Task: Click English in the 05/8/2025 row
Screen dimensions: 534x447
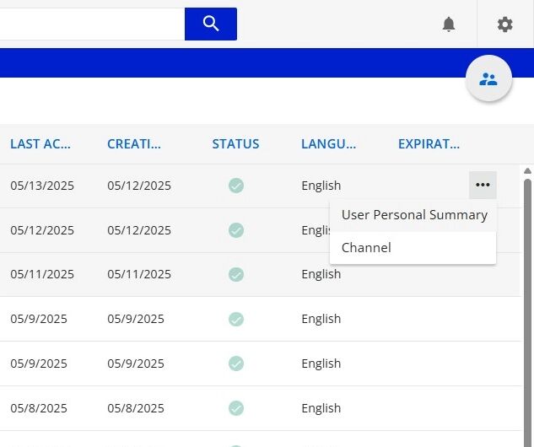Action: [321, 408]
